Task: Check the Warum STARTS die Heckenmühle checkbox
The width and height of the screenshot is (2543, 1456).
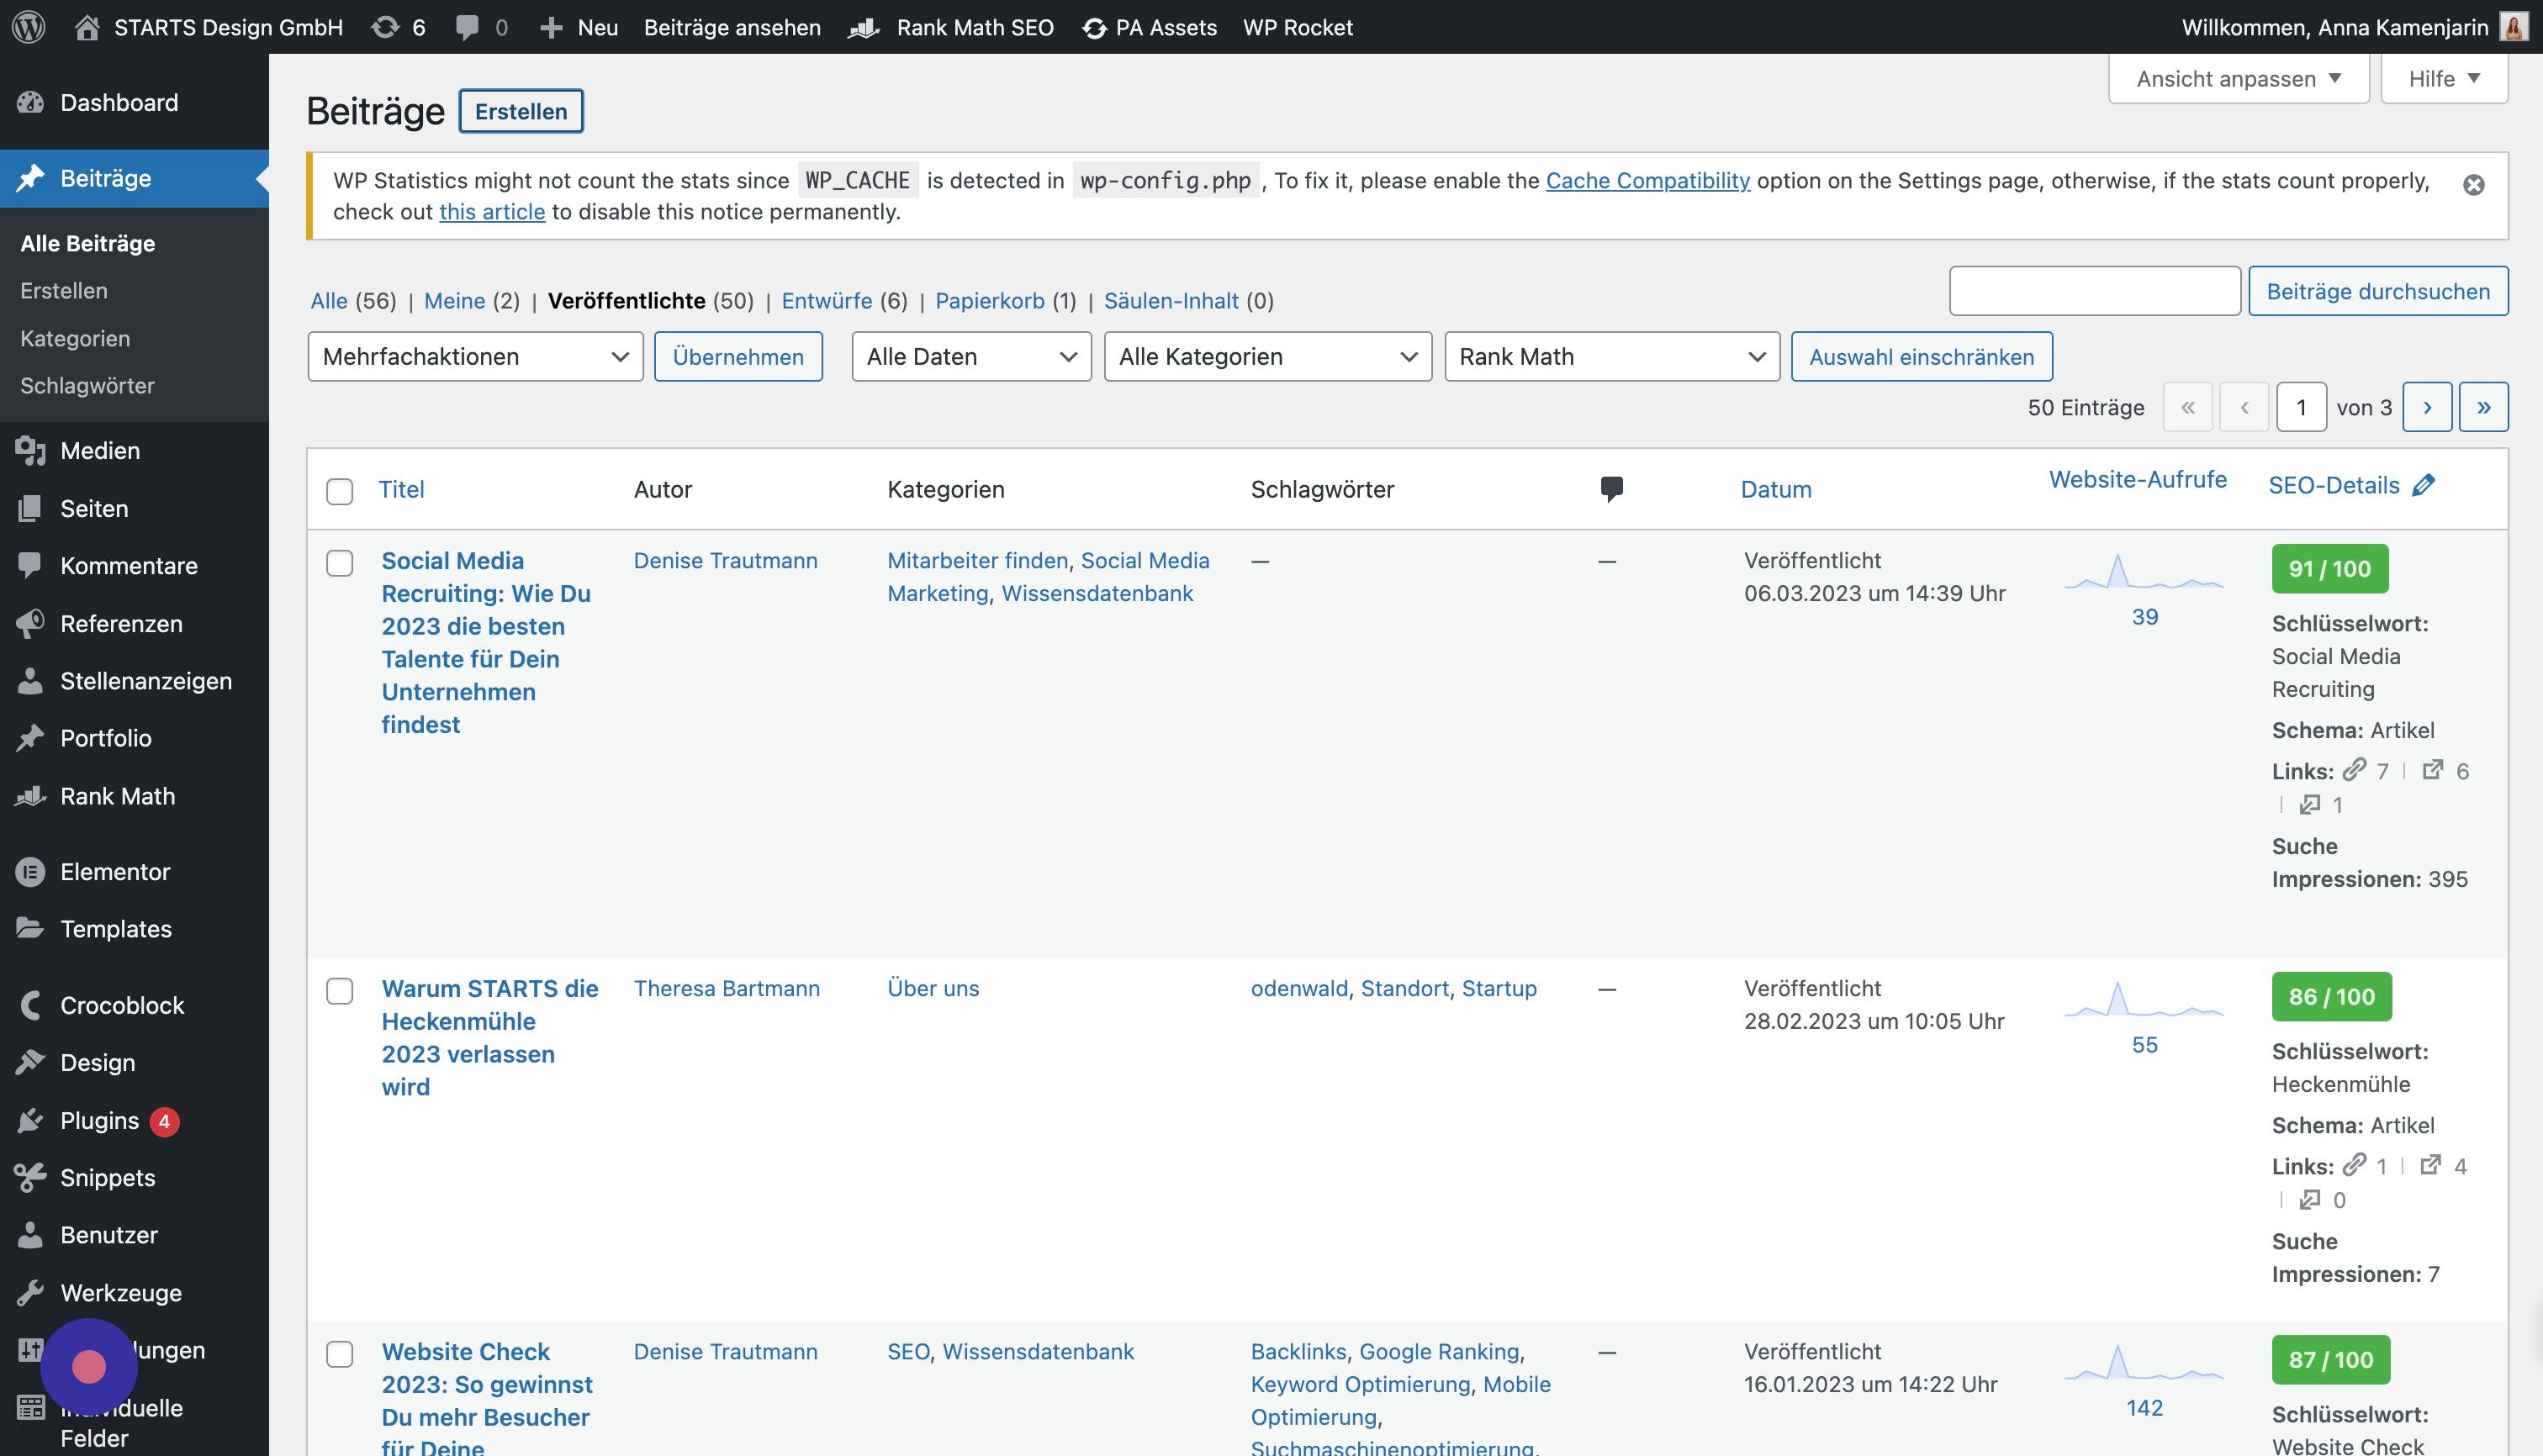Action: pos(340,991)
